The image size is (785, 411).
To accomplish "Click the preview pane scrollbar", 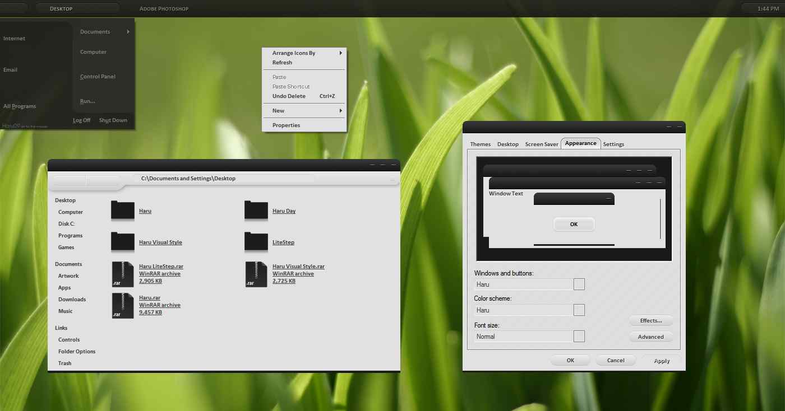I will point(661,219).
